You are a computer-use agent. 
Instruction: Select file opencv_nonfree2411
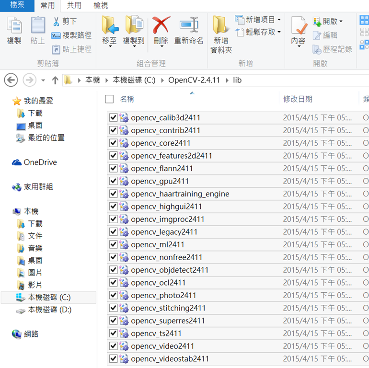(167, 257)
